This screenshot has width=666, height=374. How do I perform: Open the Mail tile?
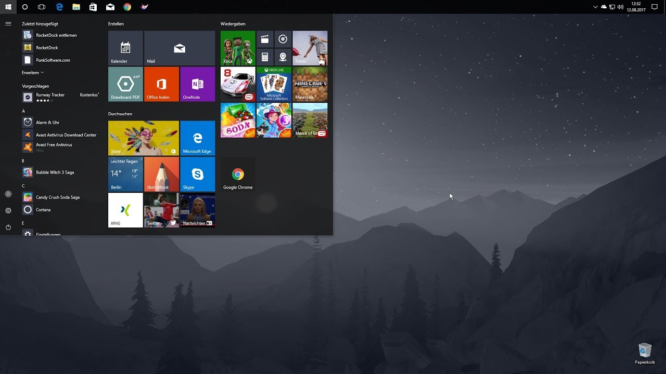click(180, 48)
